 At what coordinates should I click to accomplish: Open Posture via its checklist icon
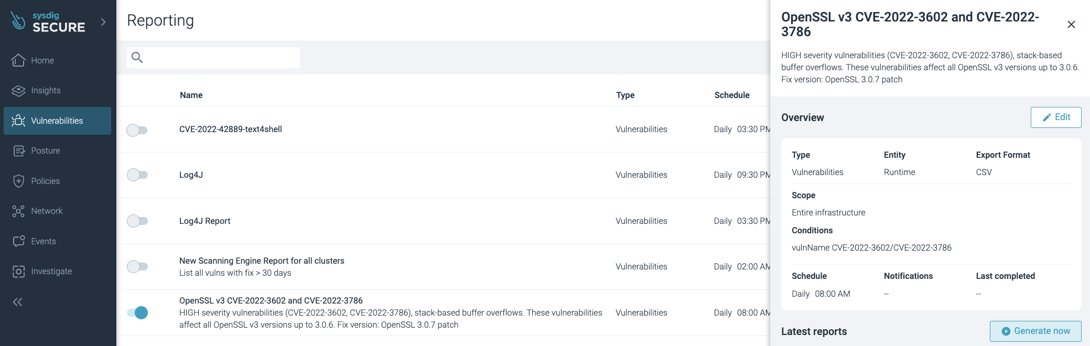point(18,151)
